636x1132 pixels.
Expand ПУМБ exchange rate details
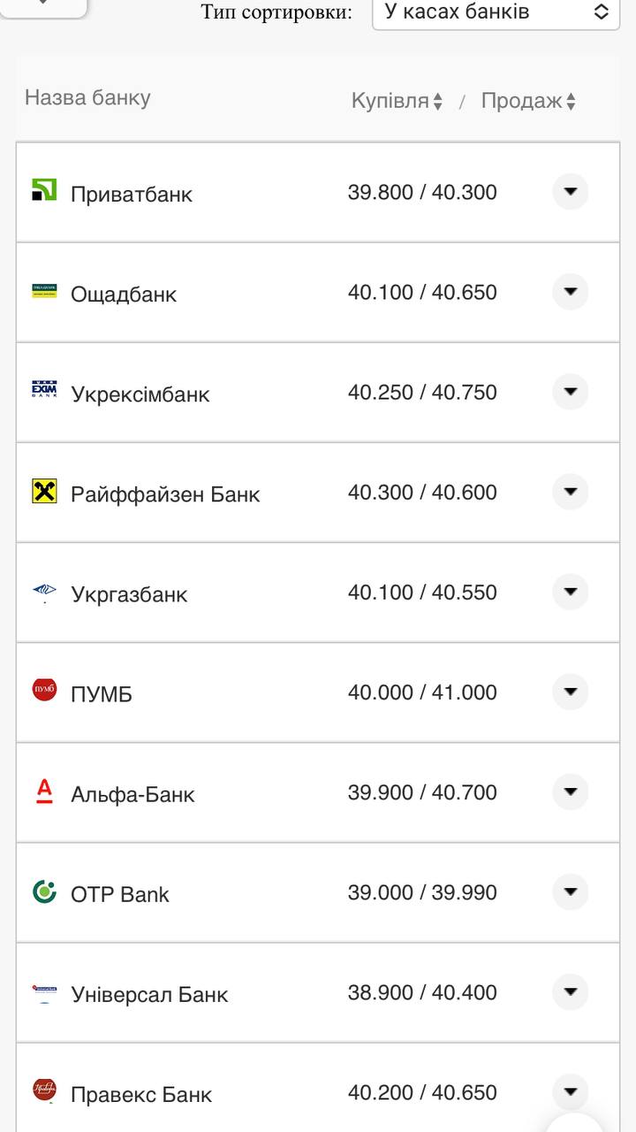click(x=571, y=692)
